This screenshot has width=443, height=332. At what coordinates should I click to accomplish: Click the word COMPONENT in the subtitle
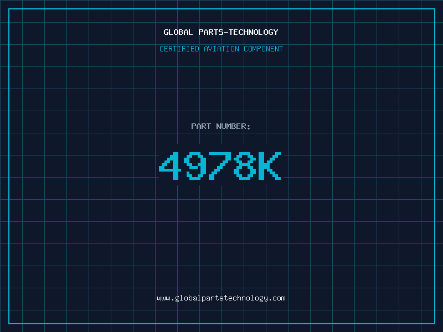pyautogui.click(x=264, y=49)
